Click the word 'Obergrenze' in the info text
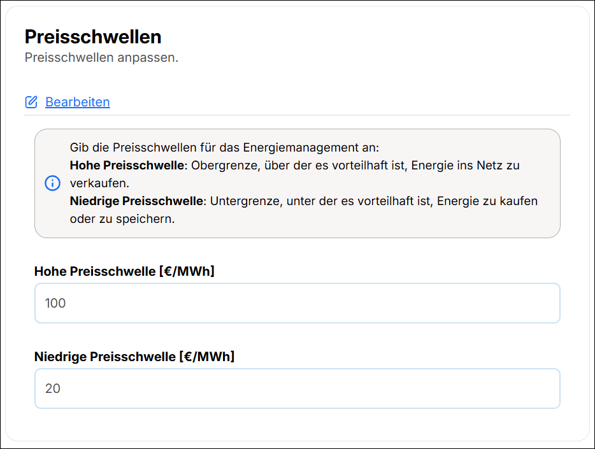595x449 pixels. [220, 166]
